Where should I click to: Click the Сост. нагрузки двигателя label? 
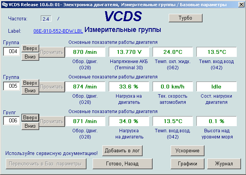(216, 99)
